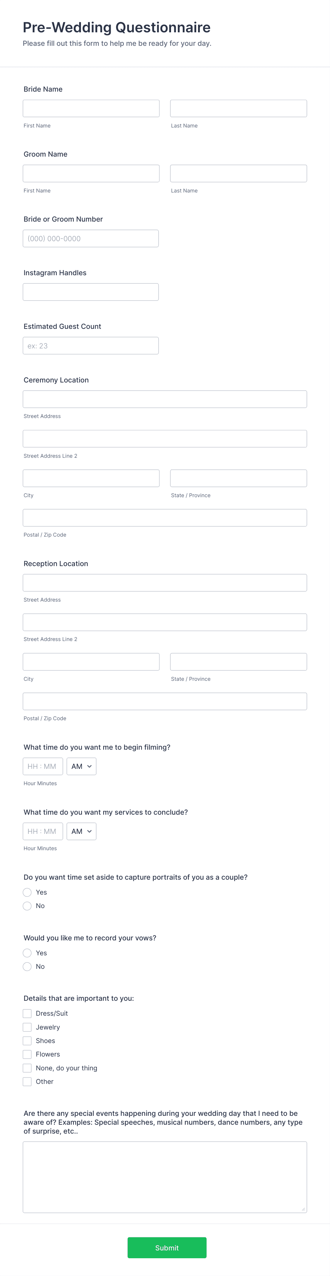Click the Ceremony Location Street Address field

(164, 399)
